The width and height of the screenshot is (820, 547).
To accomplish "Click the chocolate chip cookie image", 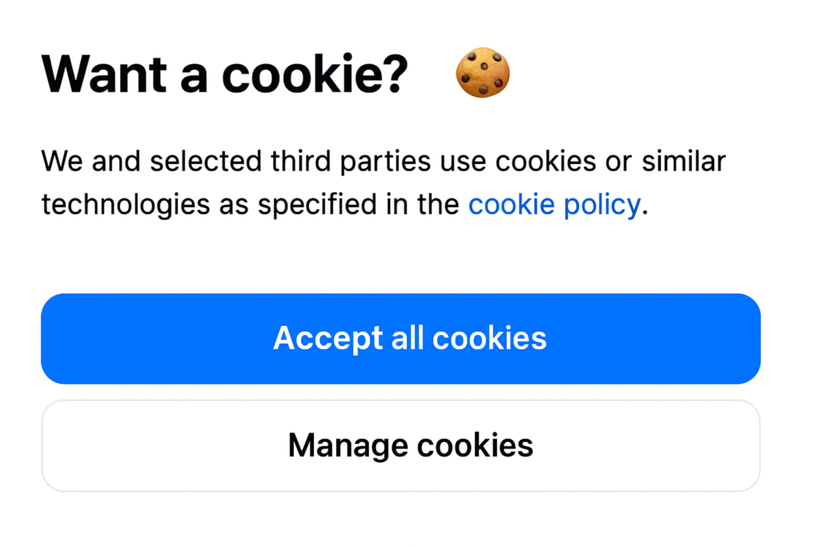I will click(x=482, y=72).
